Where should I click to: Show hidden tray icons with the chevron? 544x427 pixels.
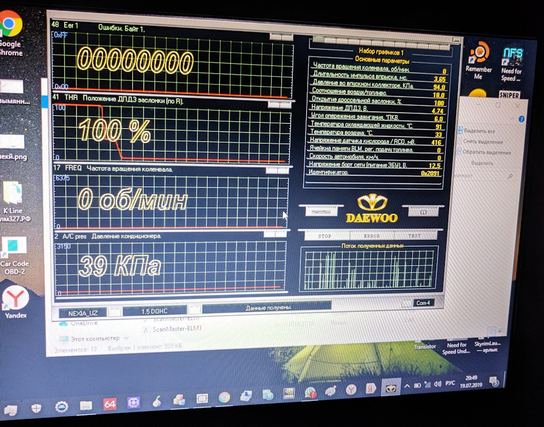point(407,386)
